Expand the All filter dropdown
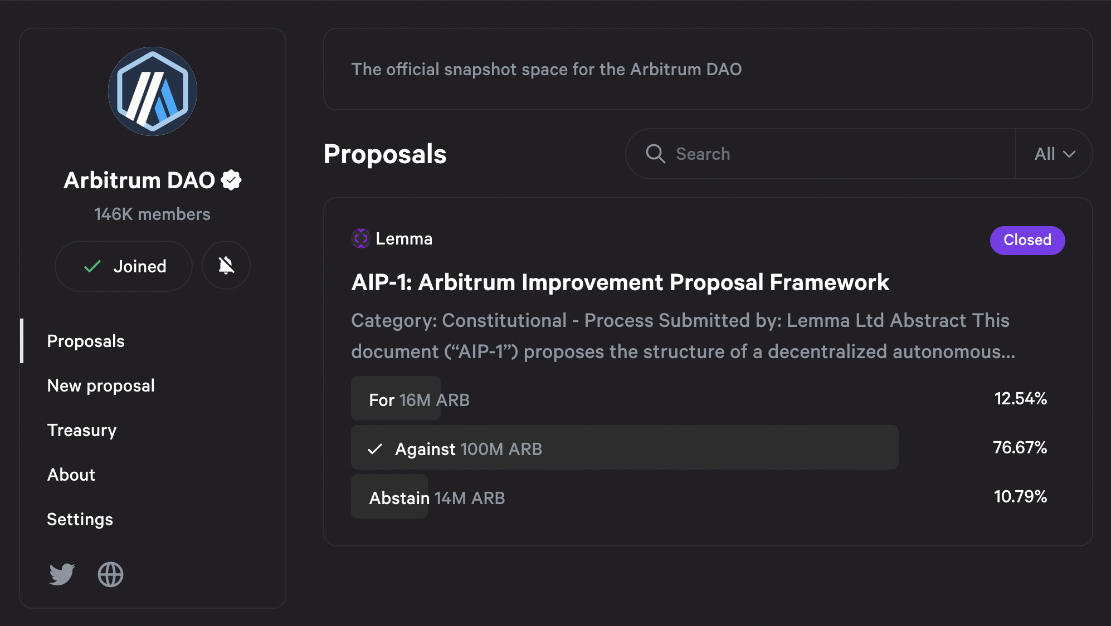 pos(1054,154)
